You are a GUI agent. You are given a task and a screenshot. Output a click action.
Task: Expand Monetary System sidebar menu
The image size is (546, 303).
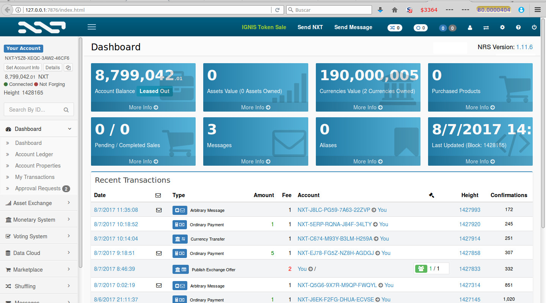(39, 220)
